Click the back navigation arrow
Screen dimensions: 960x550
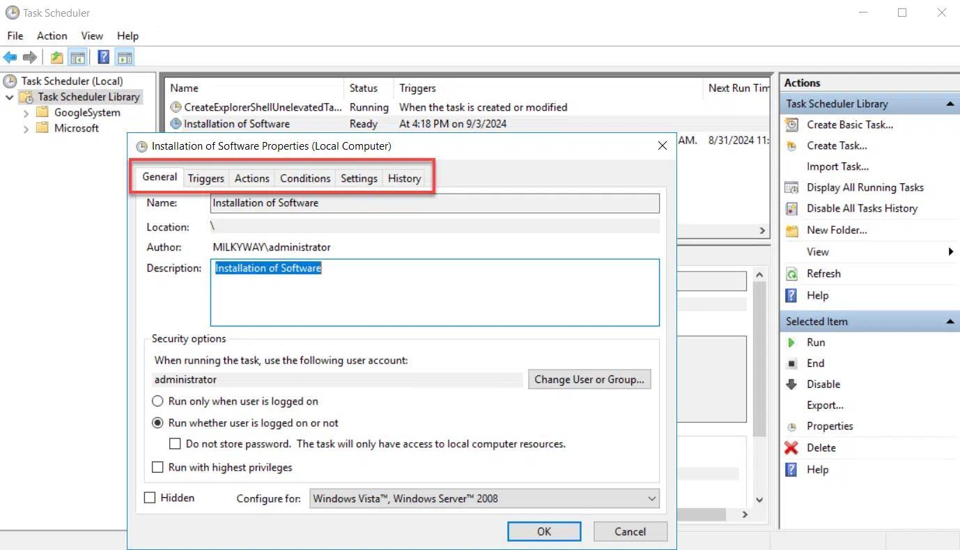point(10,57)
